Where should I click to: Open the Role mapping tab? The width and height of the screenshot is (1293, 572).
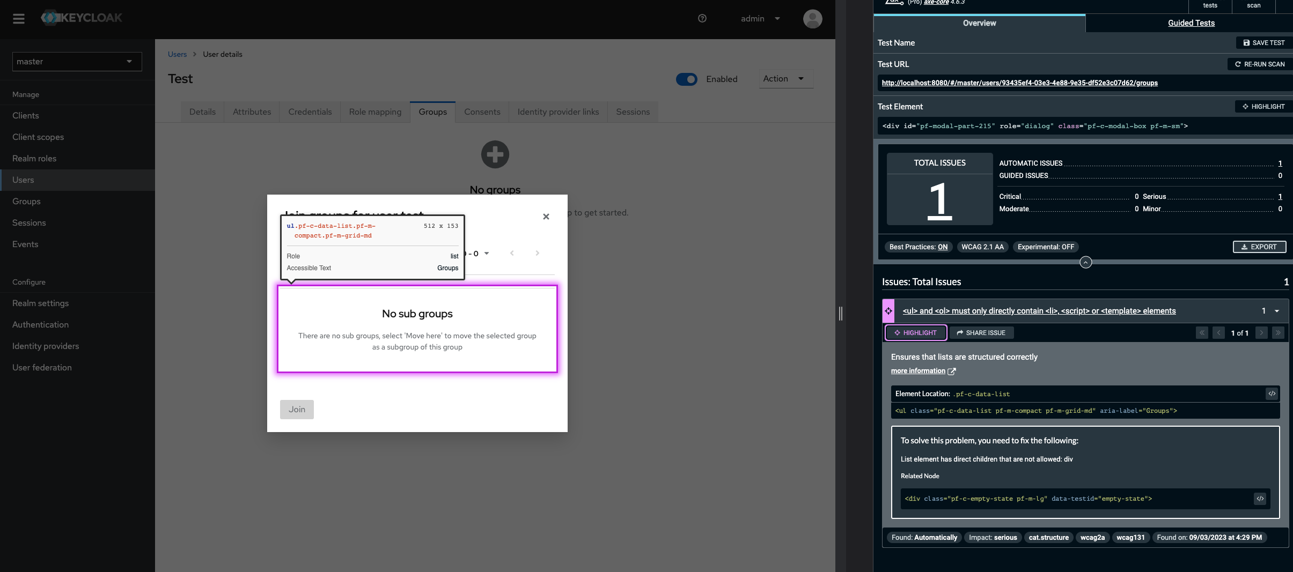tap(374, 112)
